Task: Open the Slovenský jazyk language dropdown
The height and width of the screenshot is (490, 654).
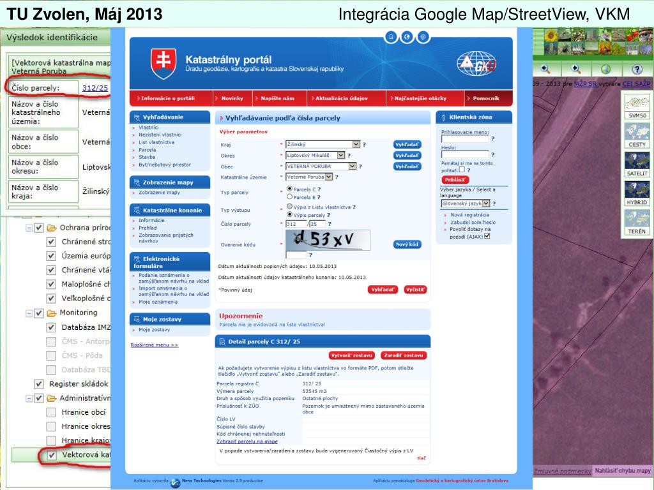Action: 466,204
